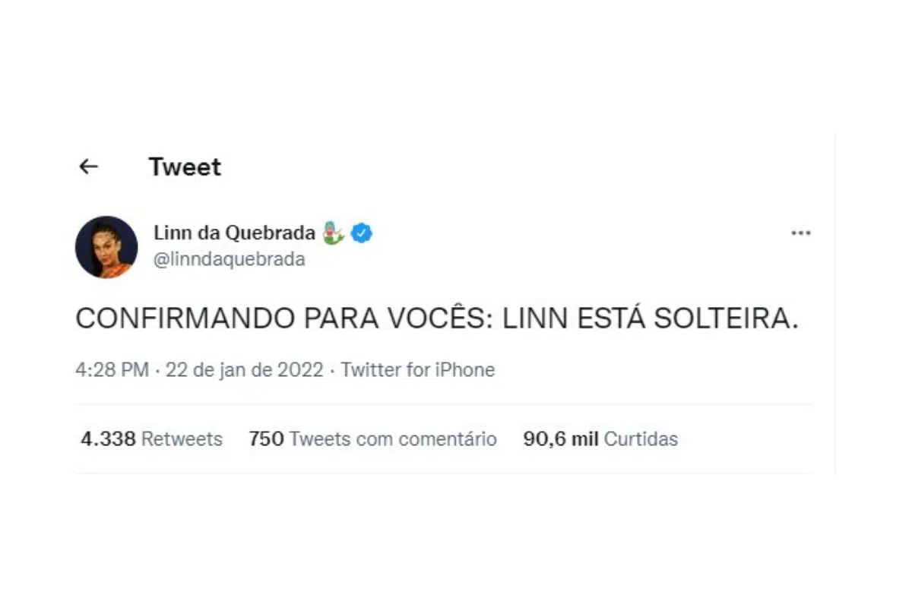Show the Curtidas list
The height and width of the screenshot is (608, 912).
click(x=641, y=439)
